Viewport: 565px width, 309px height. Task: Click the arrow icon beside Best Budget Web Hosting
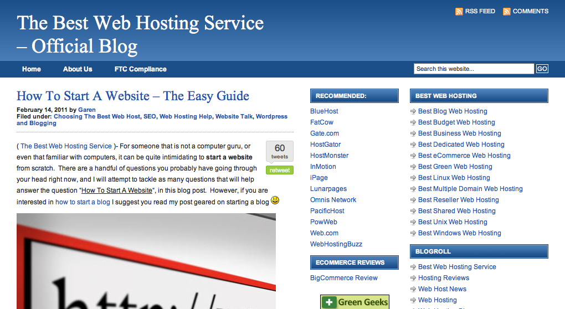(413, 123)
